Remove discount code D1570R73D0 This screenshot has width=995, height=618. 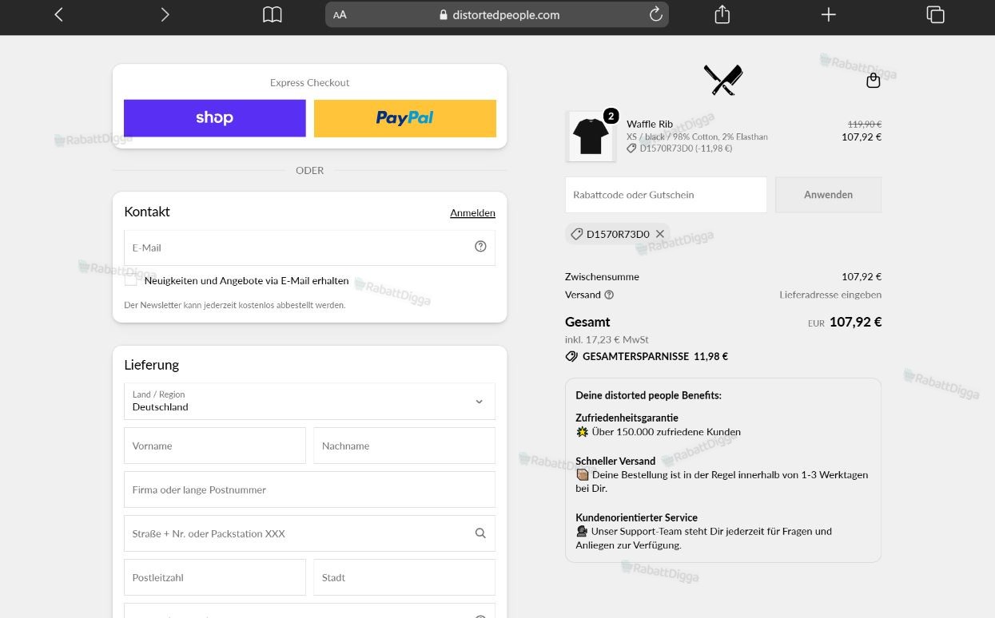coord(660,234)
